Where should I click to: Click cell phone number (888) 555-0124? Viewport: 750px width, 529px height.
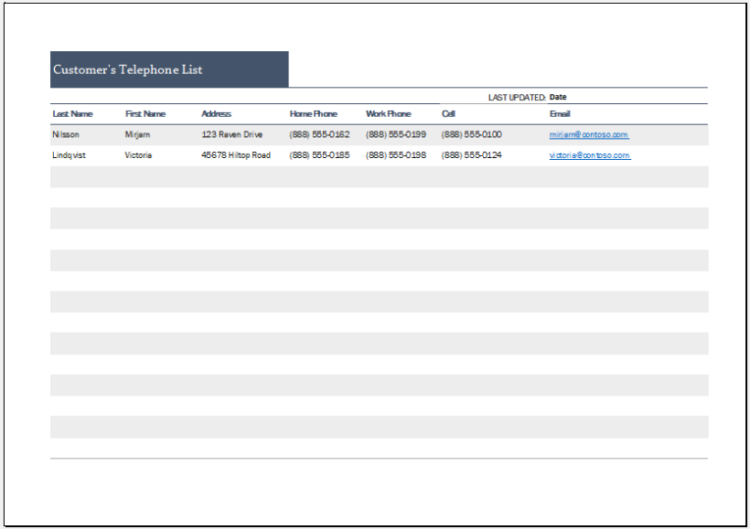[x=471, y=155]
